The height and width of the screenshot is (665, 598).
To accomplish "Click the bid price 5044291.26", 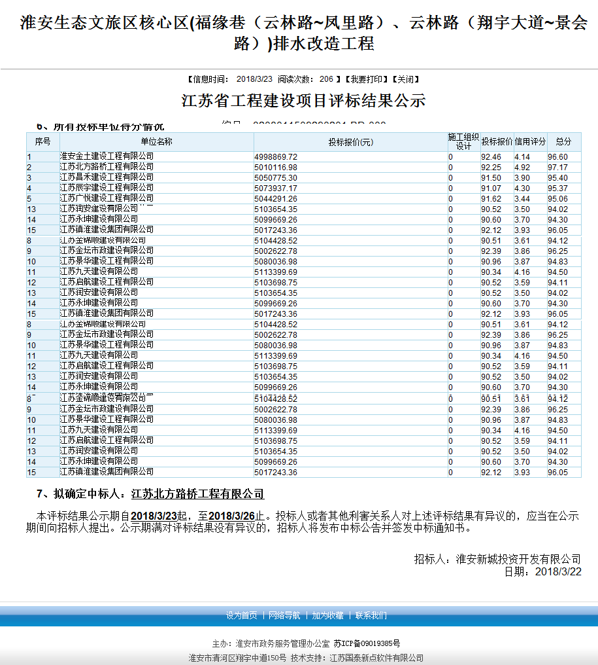I will click(x=276, y=199).
